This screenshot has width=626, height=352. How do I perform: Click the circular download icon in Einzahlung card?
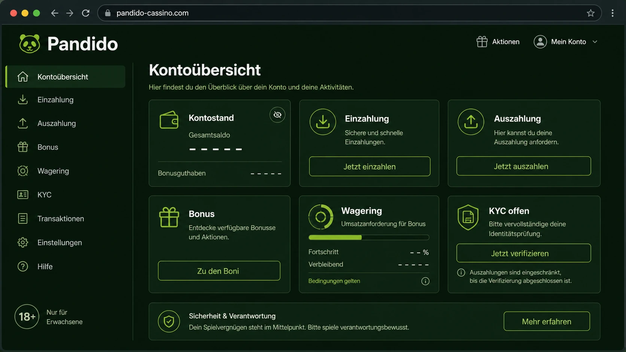(322, 122)
